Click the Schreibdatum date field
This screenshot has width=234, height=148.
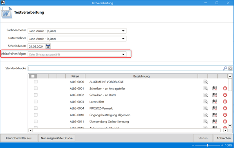[37, 47]
